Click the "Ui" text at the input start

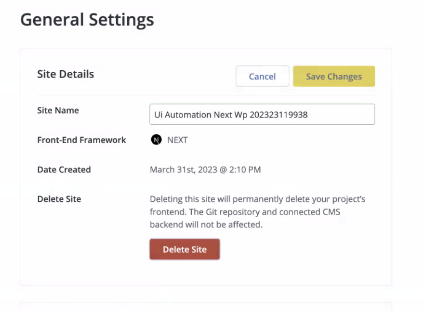tap(159, 115)
